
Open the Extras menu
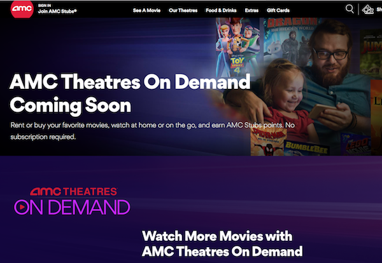(x=251, y=10)
